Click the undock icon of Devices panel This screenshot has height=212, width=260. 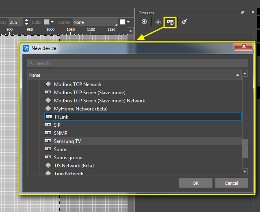click(x=243, y=13)
